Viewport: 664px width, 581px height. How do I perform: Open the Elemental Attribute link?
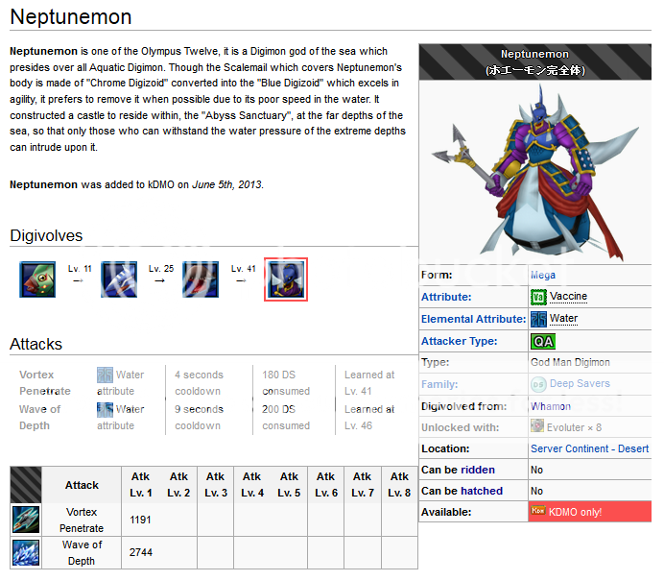point(473,319)
